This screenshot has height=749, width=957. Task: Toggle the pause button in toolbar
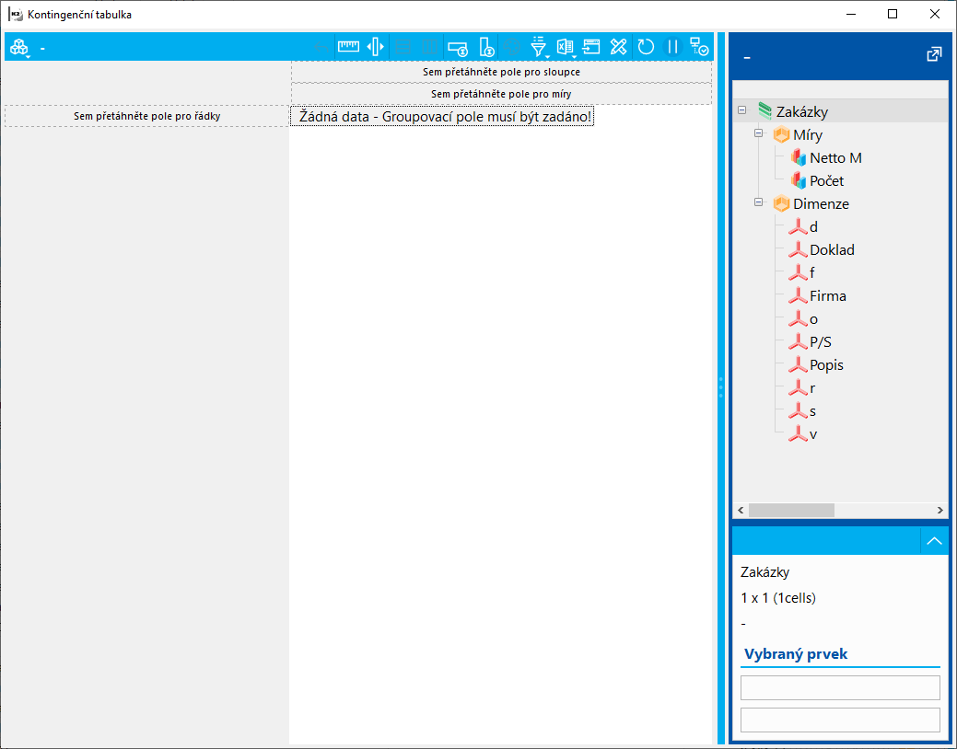672,47
